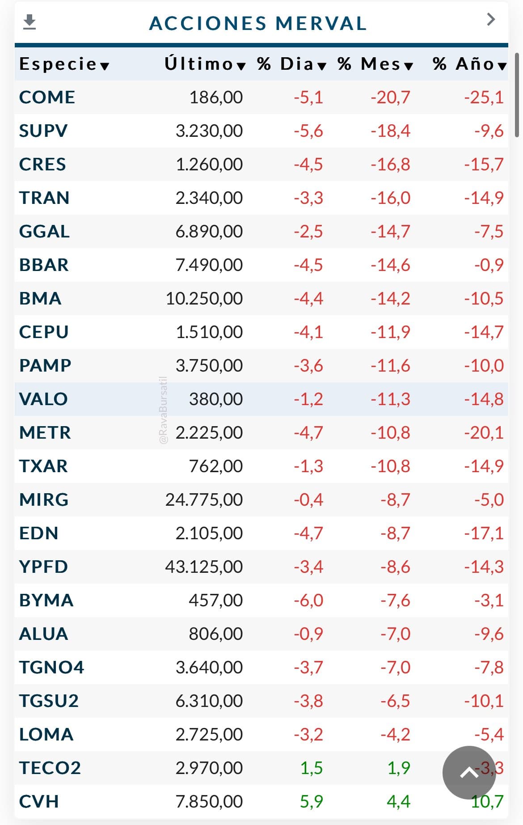Select the CVH ticker symbol
This screenshot has height=825, width=523.
(39, 801)
